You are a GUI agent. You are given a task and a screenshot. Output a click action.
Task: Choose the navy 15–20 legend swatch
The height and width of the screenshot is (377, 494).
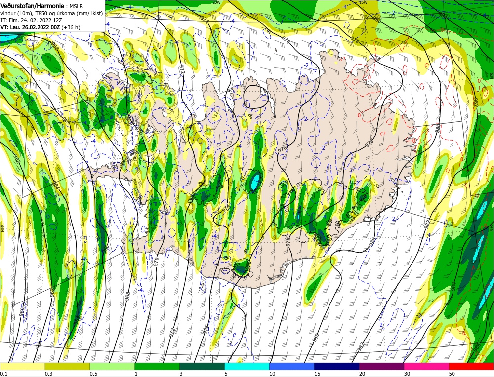pyautogui.click(x=337, y=366)
